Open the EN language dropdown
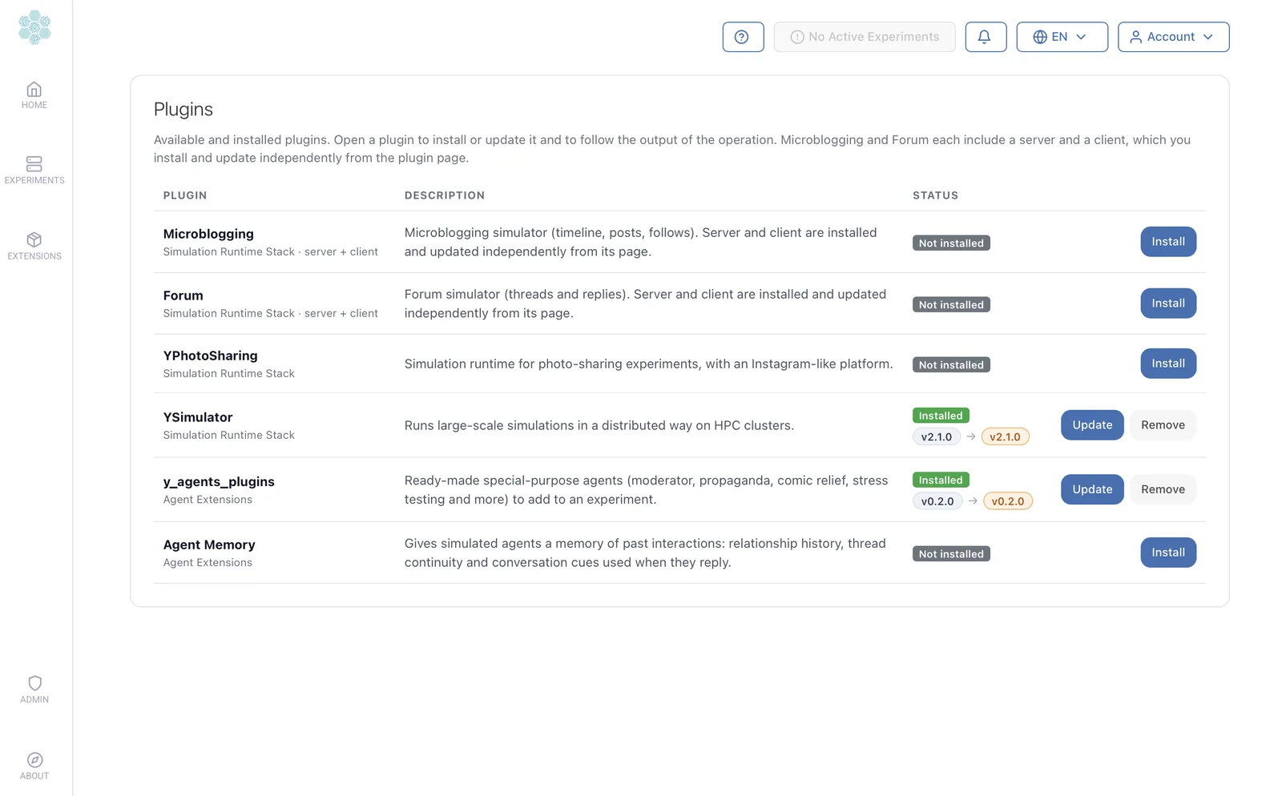1282x796 pixels. coord(1062,37)
